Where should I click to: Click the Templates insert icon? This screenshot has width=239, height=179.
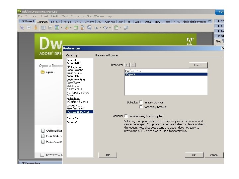[116, 28]
